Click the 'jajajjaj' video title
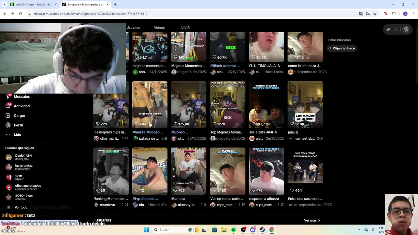 tap(293, 132)
